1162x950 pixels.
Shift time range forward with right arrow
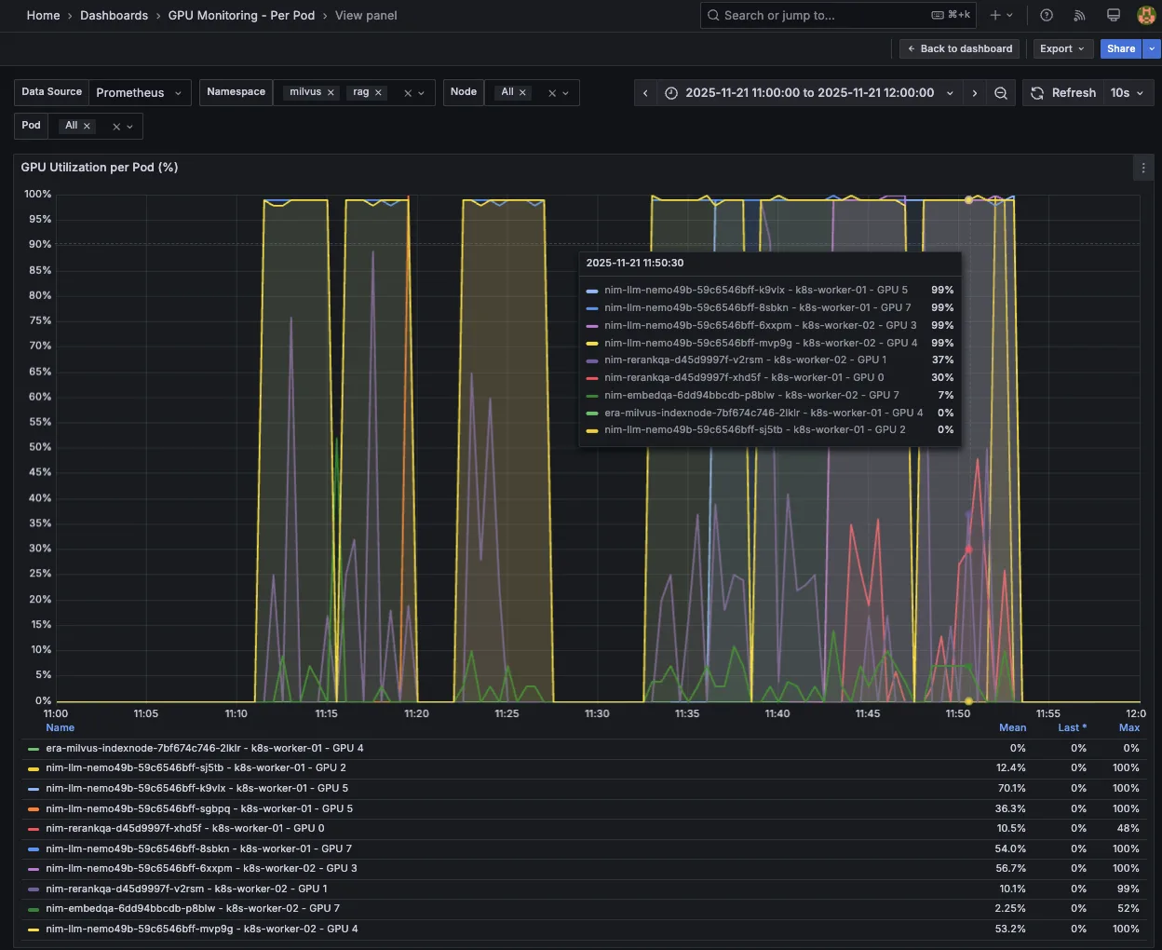pyautogui.click(x=974, y=92)
